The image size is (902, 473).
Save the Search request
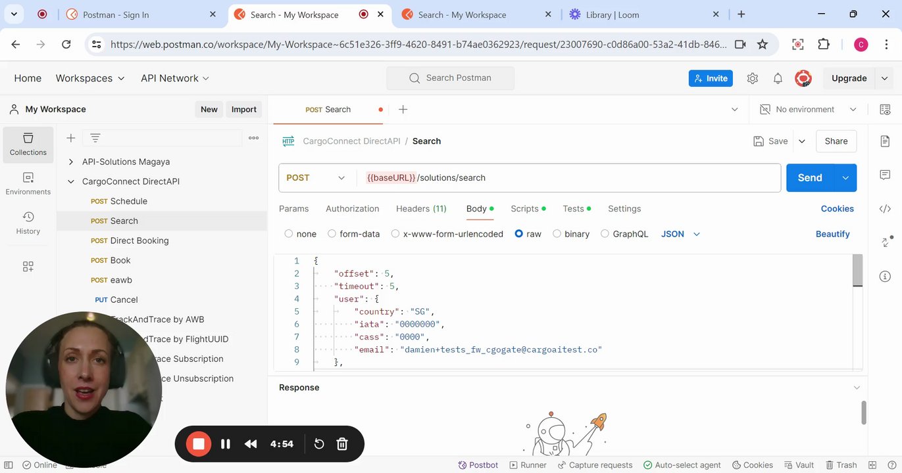[x=770, y=141]
